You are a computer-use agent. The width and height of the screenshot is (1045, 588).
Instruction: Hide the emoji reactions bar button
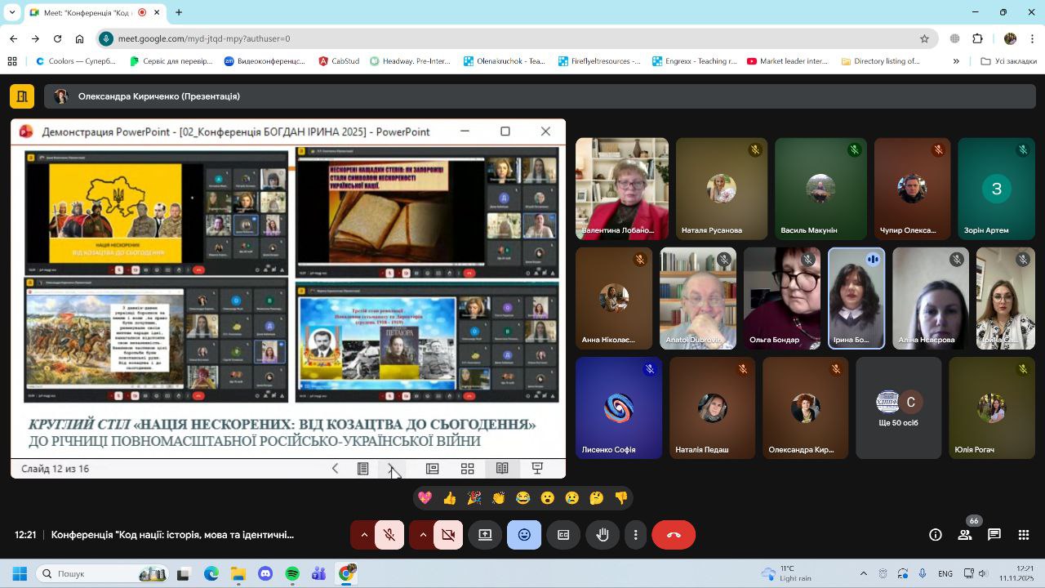(524, 535)
